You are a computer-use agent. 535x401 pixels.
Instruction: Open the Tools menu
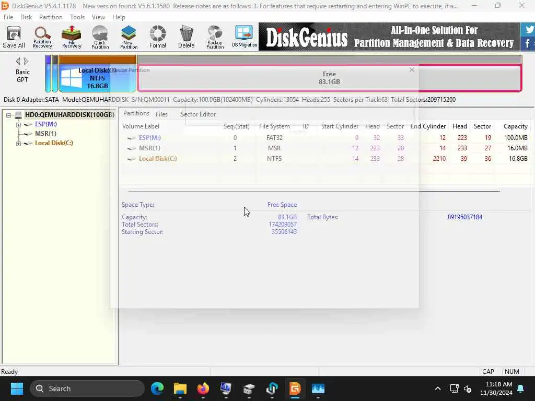point(77,17)
